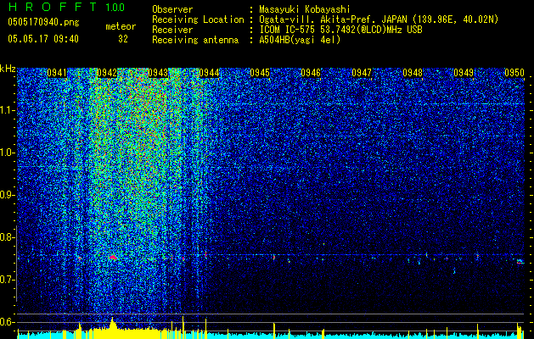Click the A504HB(yagi 4el) antenna text
This screenshot has height=339, width=534.
(x=300, y=40)
